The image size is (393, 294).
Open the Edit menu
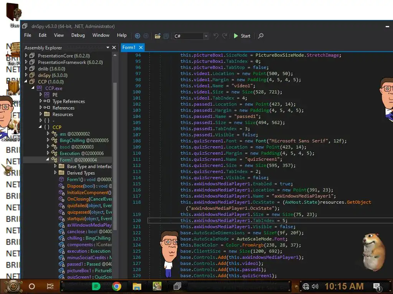click(42, 35)
